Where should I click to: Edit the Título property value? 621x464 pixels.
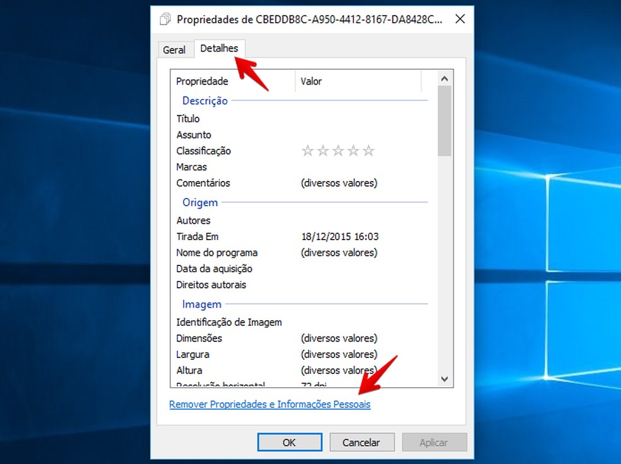tap(347, 119)
